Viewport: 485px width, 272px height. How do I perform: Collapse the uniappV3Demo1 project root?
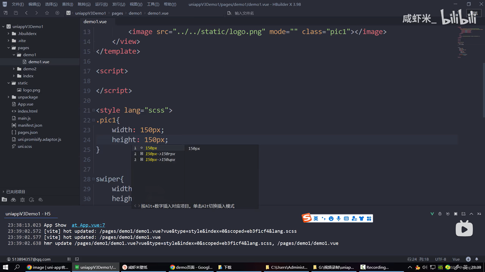click(3, 26)
